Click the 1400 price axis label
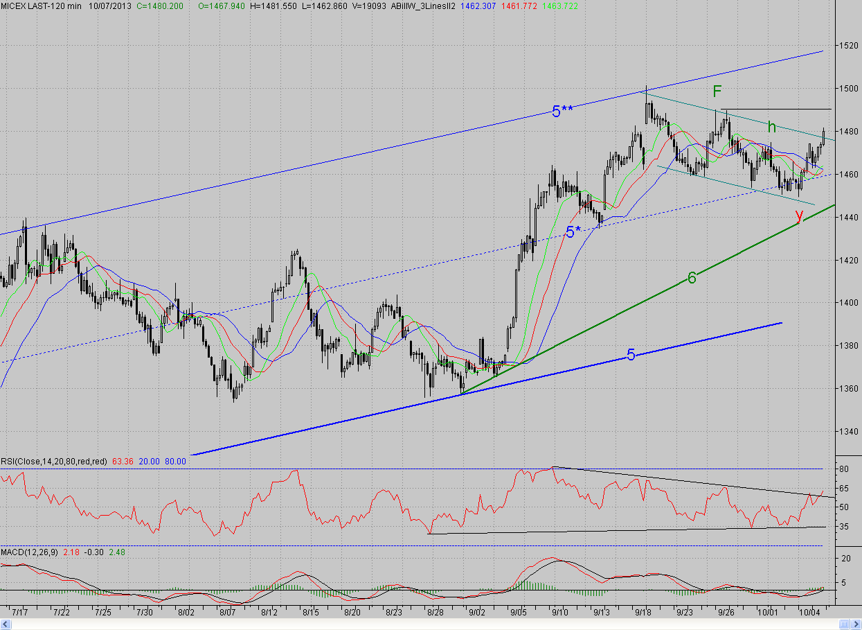862x630 pixels. point(848,303)
